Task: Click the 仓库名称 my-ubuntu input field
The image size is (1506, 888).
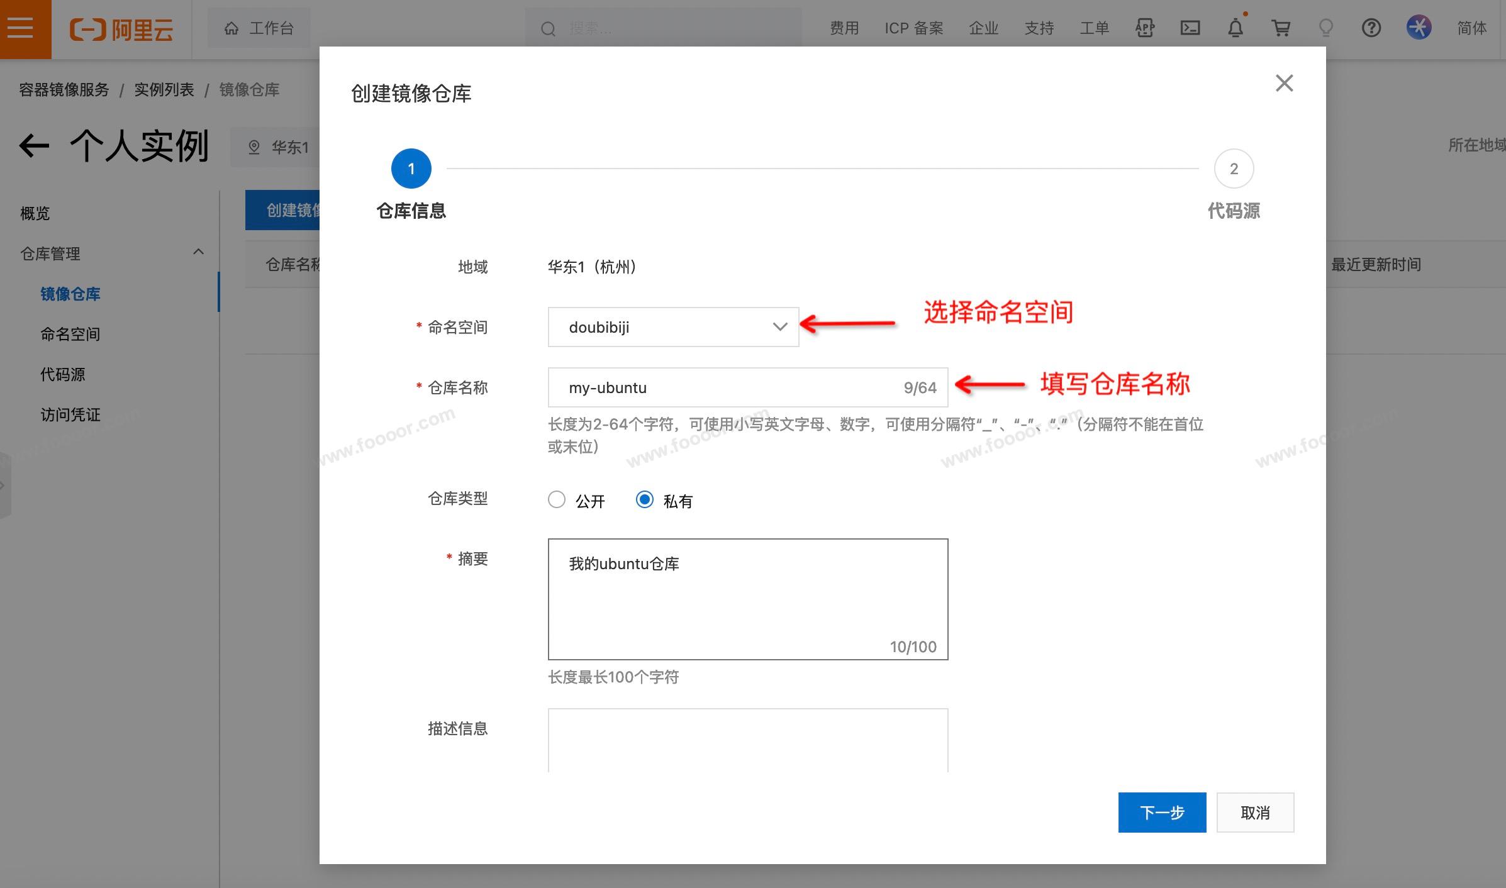Action: pyautogui.click(x=723, y=387)
